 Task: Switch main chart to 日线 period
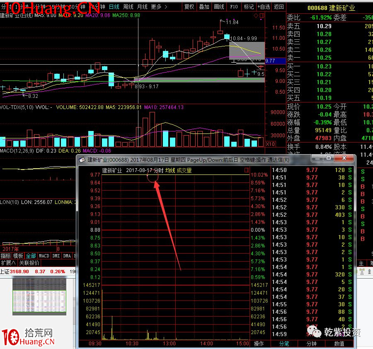(114, 7)
